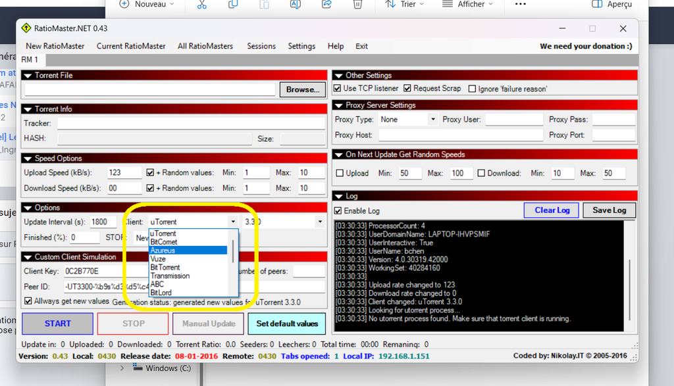Viewport: 674px width, 386px height.
Task: Choose Transmission in the client list
Action: pyautogui.click(x=188, y=276)
